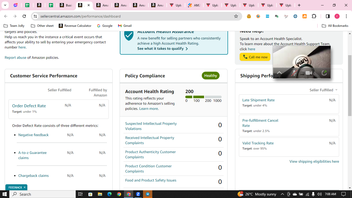Open the Order Defect Rate link
The image size is (352, 198).
[29, 106]
